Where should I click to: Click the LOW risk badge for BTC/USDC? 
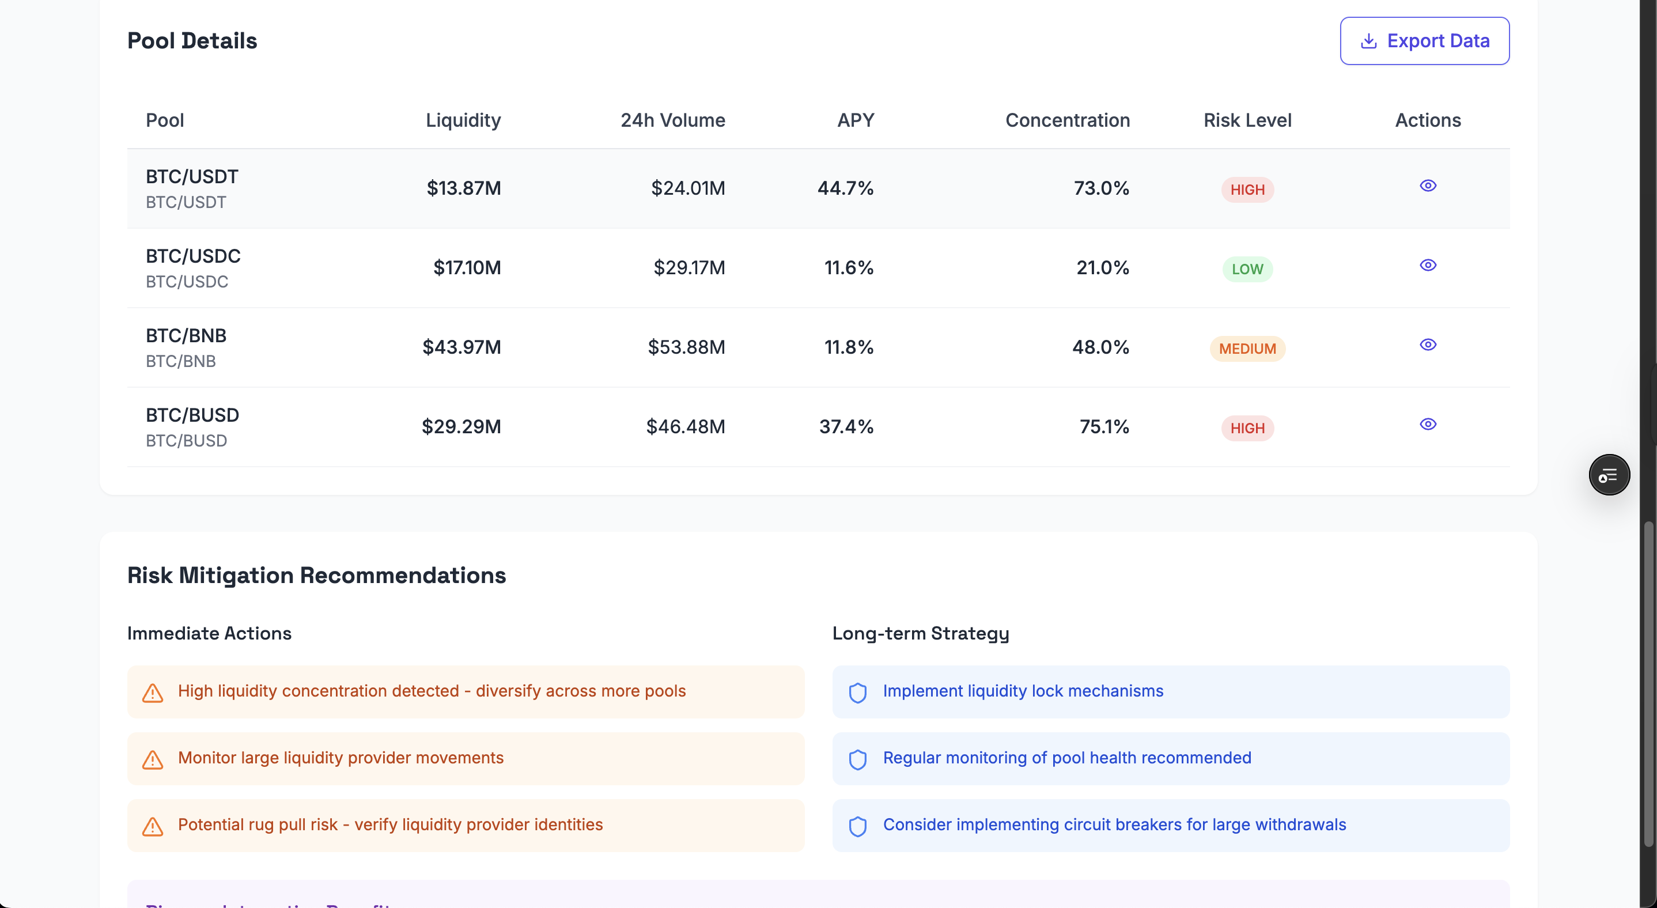(x=1247, y=270)
